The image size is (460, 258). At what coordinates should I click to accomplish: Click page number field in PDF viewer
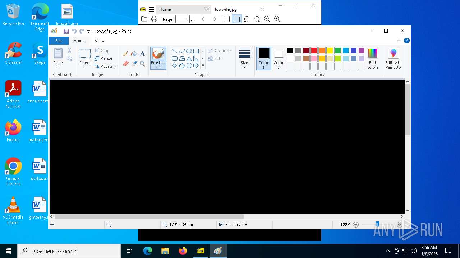(183, 19)
